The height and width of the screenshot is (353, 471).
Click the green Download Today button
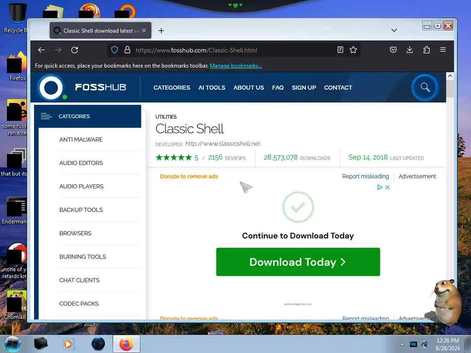[x=298, y=262]
